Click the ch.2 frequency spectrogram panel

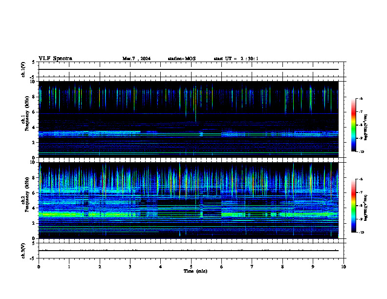point(189,200)
